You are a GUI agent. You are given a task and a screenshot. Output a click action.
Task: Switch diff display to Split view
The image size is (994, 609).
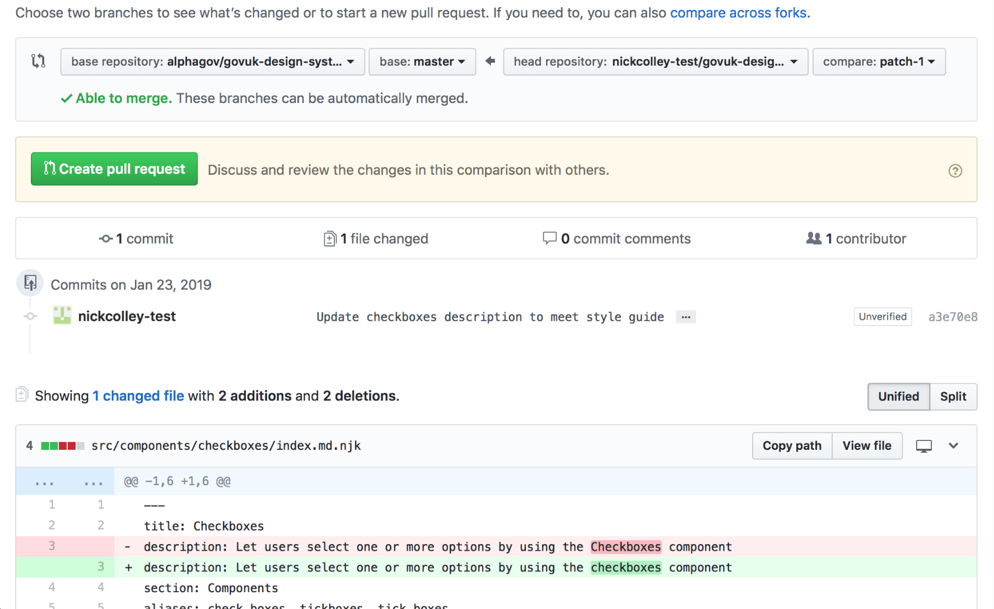point(953,396)
